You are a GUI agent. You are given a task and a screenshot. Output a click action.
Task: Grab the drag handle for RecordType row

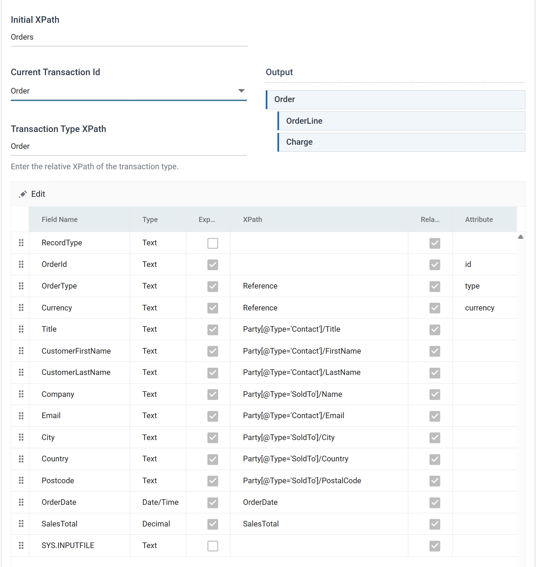tap(21, 243)
